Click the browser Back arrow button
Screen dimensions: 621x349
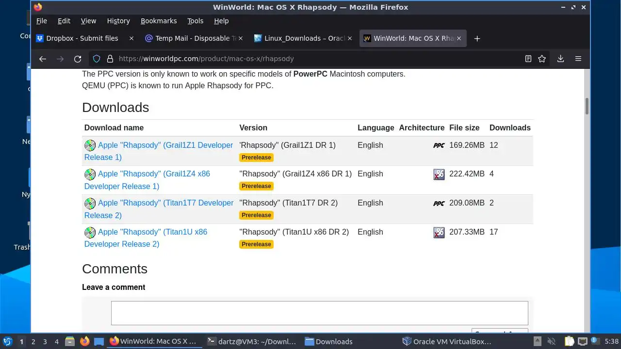pyautogui.click(x=43, y=59)
